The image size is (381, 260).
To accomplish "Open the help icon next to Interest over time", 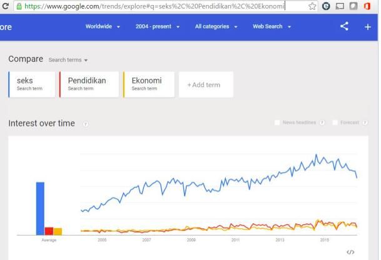I will (85, 124).
